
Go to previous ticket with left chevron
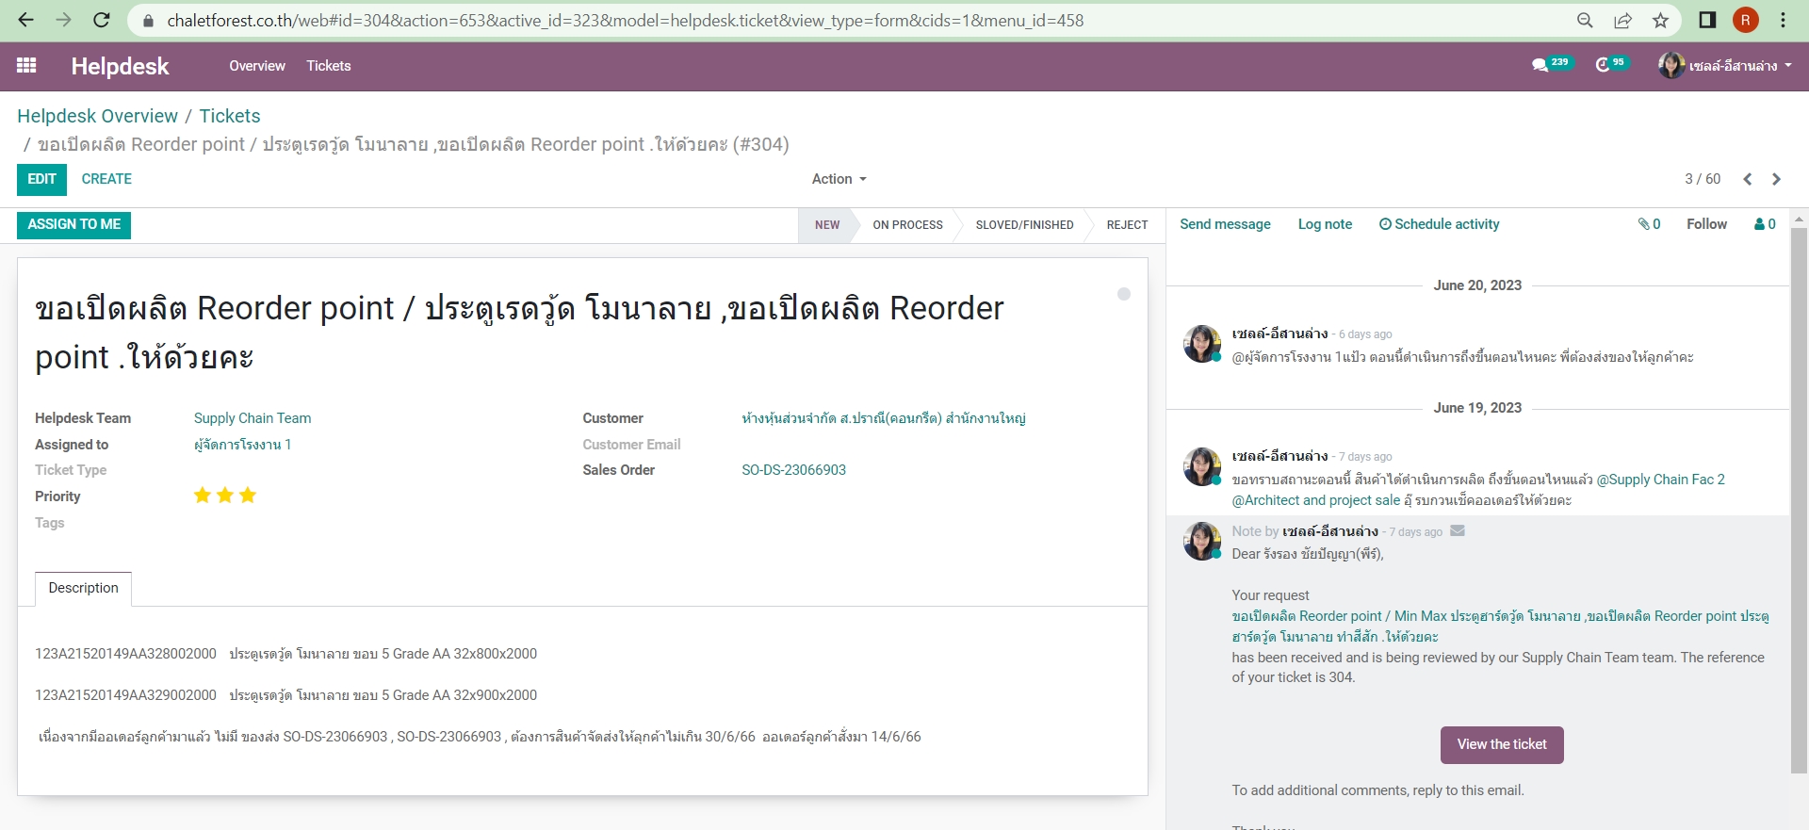(1747, 179)
